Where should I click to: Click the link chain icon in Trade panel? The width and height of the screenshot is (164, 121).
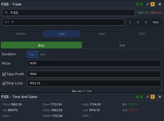point(148,4)
